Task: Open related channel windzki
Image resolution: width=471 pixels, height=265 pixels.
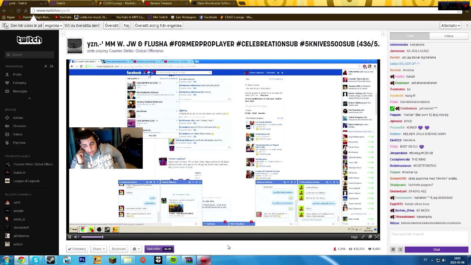Action: pyautogui.click(x=18, y=211)
